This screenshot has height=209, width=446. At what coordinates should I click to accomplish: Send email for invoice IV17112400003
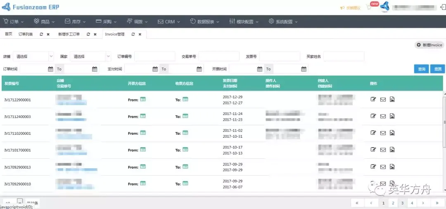[x=383, y=116]
